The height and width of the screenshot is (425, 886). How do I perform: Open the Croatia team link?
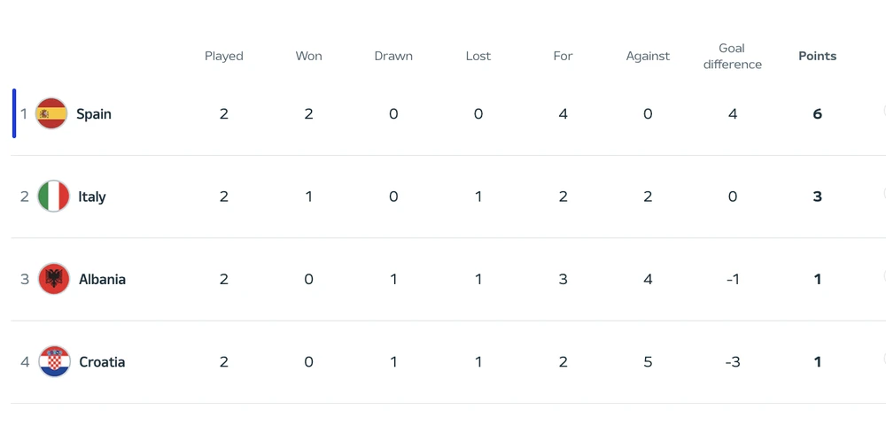tap(102, 362)
